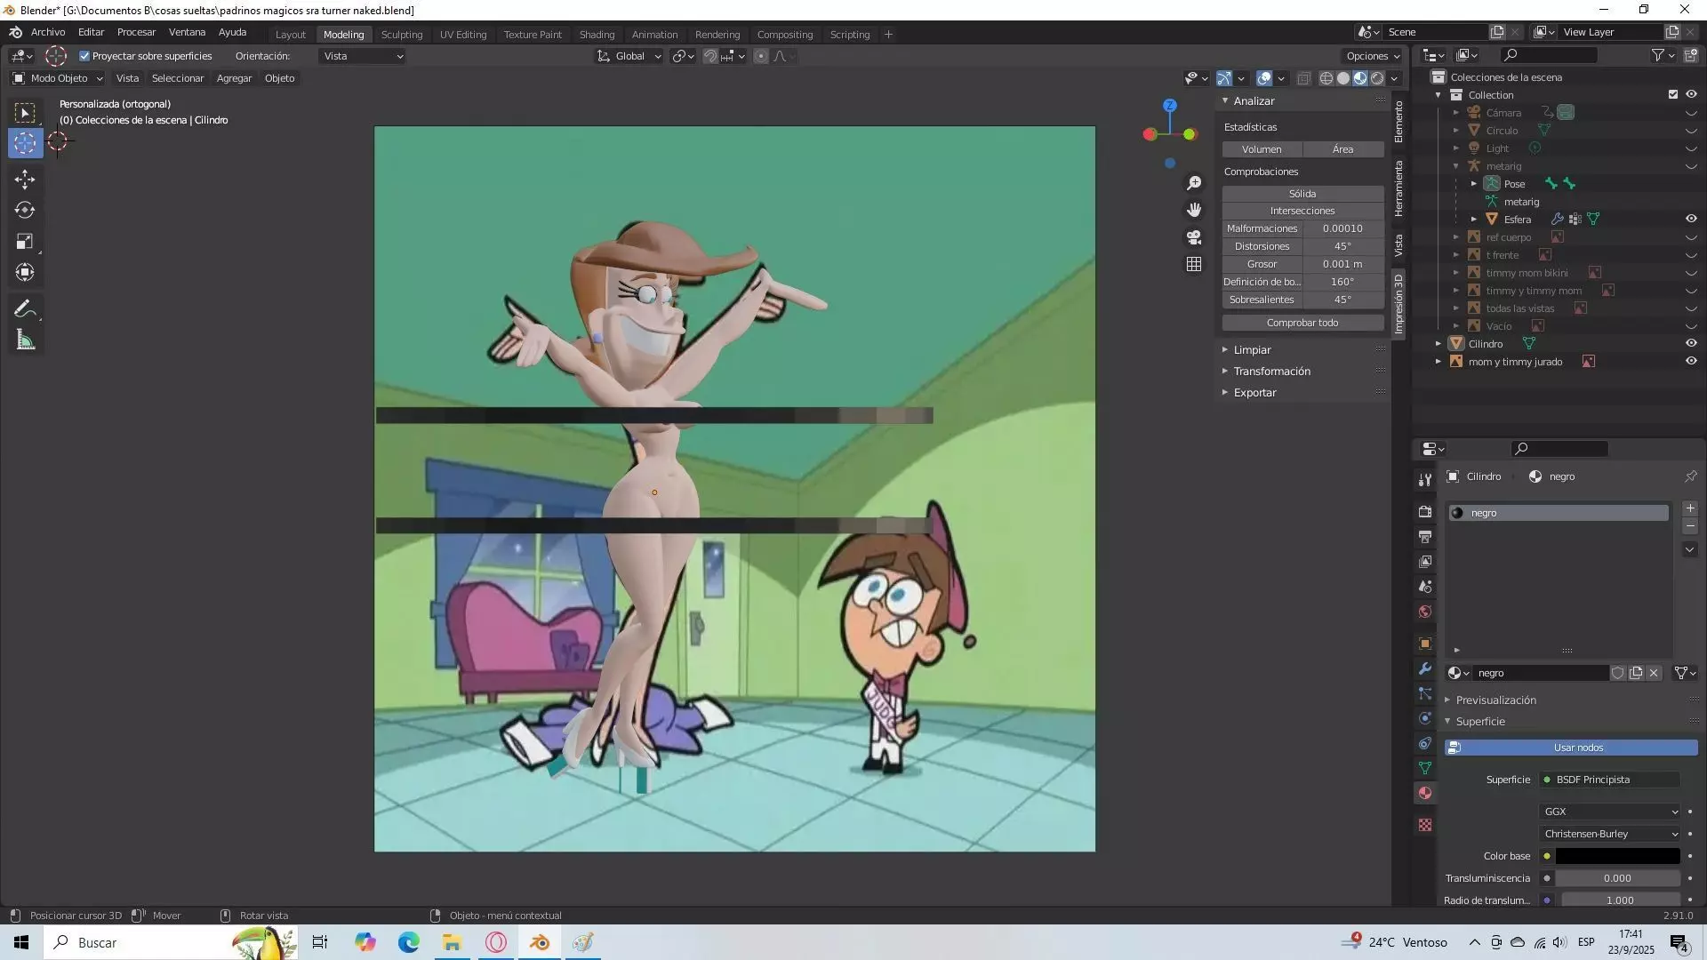Click the viewport zoom magnifier icon
Viewport: 1707px width, 960px height.
1194,183
